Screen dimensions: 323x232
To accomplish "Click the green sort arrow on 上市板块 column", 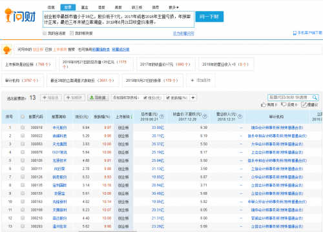I will pos(131,117).
